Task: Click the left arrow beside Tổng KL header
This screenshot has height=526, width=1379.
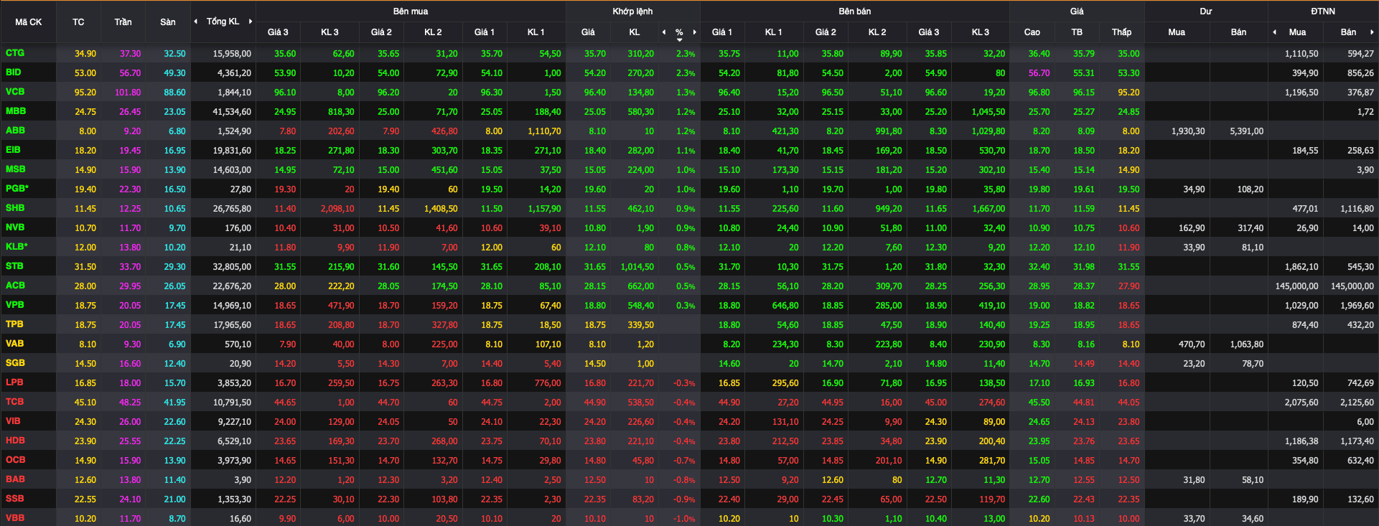Action: pos(195,22)
